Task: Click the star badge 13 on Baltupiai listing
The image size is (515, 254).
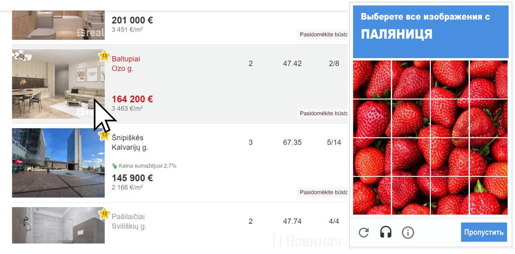Action: (104, 56)
